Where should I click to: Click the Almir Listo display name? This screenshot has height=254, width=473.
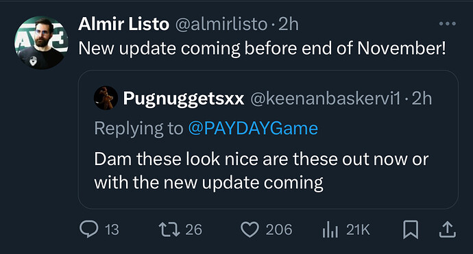pyautogui.click(x=123, y=24)
